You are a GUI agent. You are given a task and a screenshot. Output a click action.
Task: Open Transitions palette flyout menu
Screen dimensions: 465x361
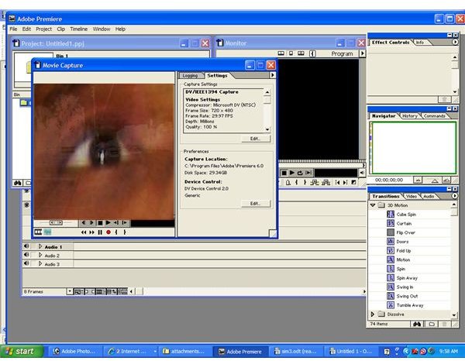click(x=455, y=196)
